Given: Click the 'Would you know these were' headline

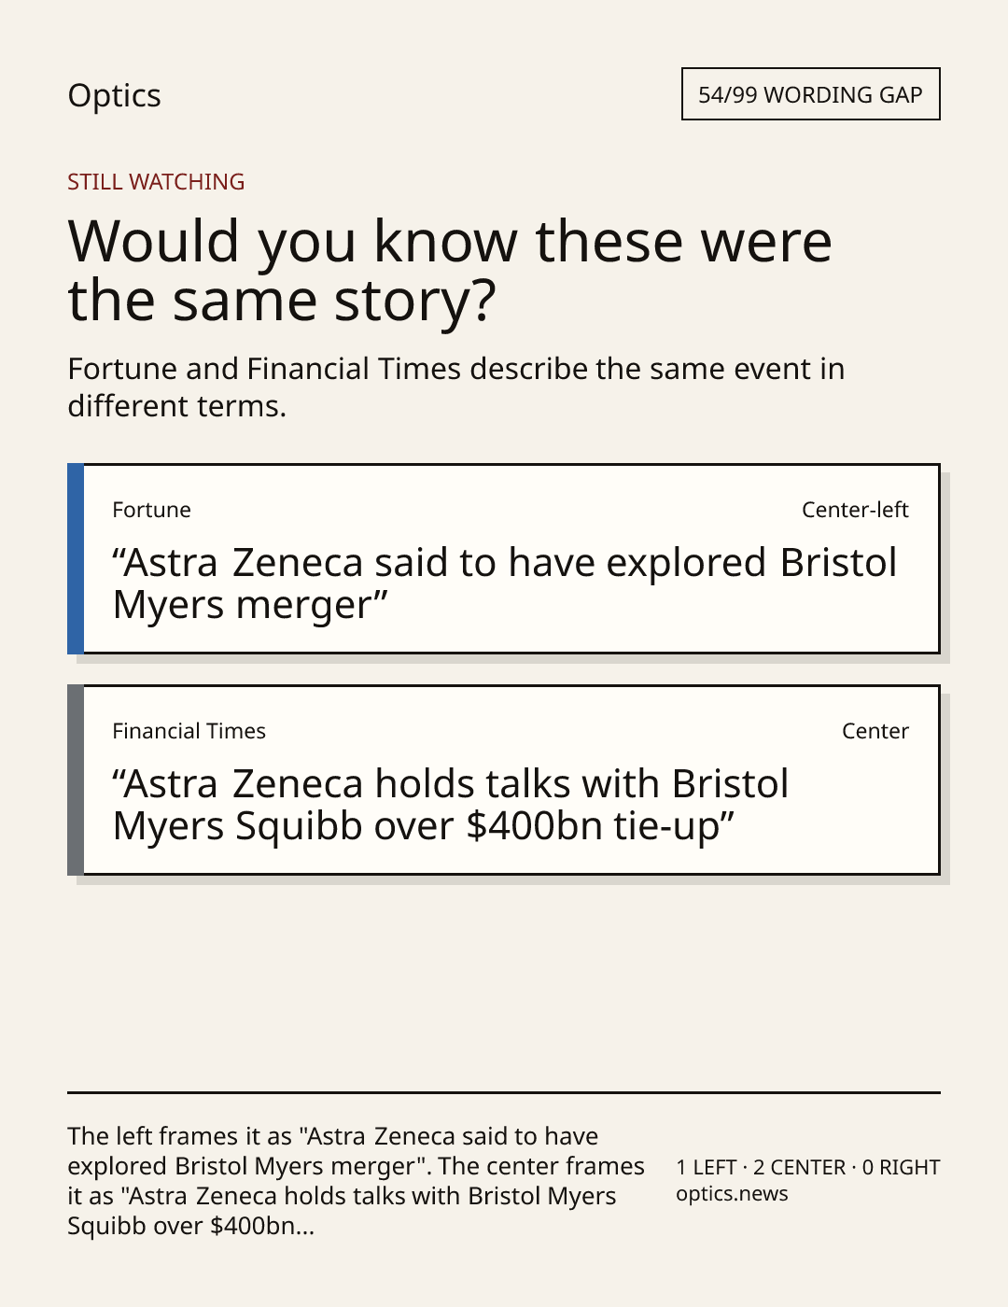Looking at the screenshot, I should pyautogui.click(x=450, y=270).
